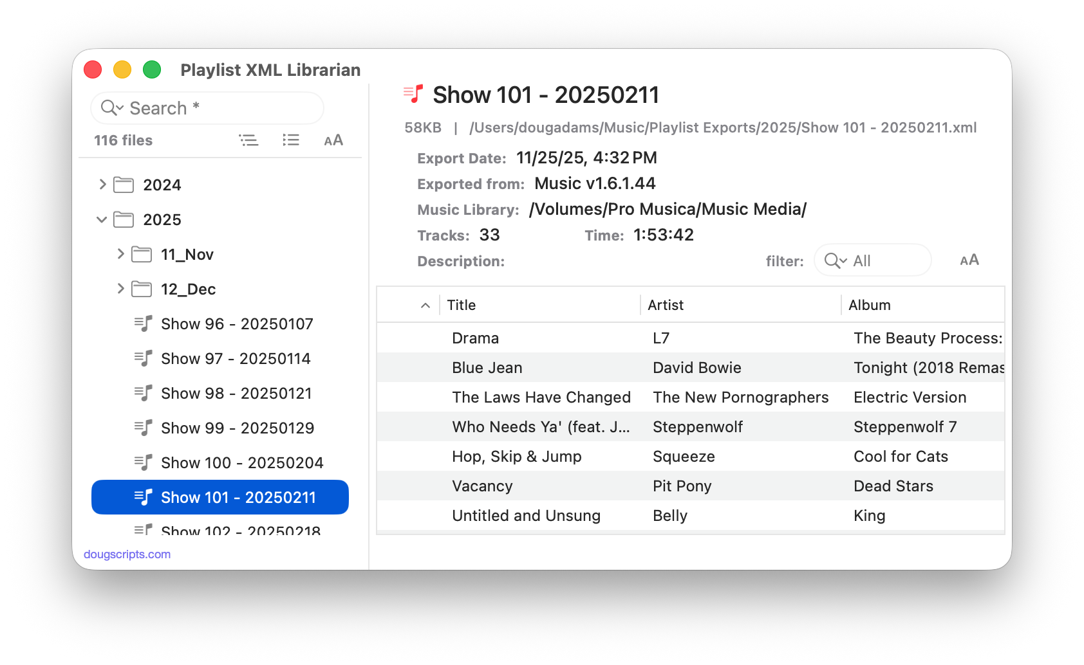1084x665 pixels.
Task: Expand the 11_Nov folder
Action: point(120,254)
